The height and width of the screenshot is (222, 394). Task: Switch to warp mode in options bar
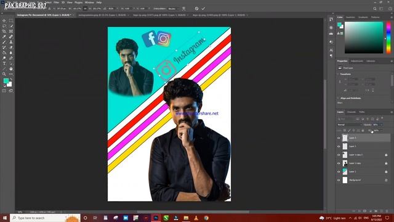(183, 9)
